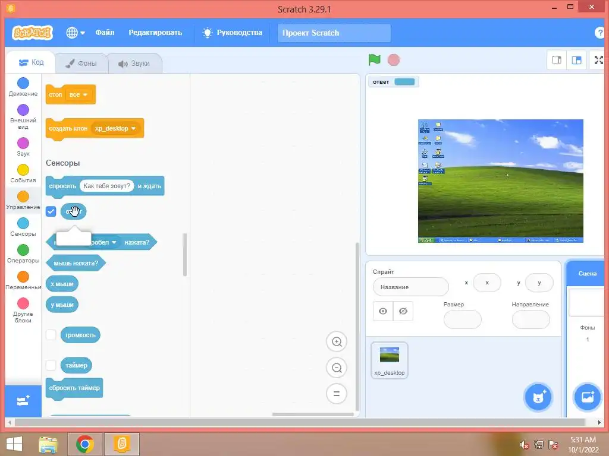Open the choose a backdrop button
Viewport: 609px width, 456px height.
[587, 397]
